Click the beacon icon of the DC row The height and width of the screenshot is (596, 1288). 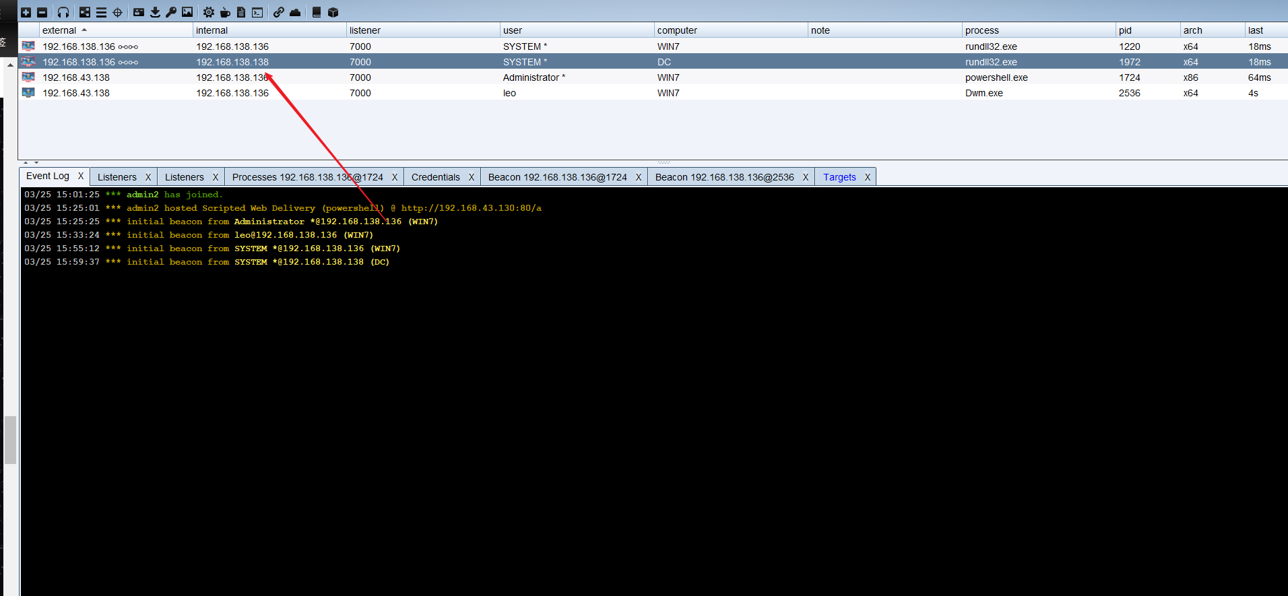pos(28,61)
